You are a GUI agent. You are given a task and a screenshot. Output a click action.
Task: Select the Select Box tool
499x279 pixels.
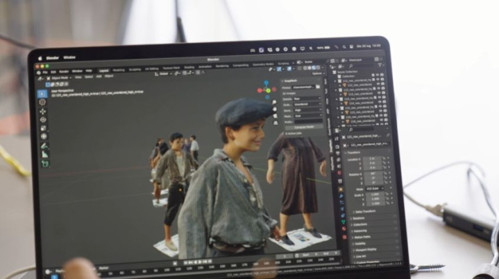point(42,93)
